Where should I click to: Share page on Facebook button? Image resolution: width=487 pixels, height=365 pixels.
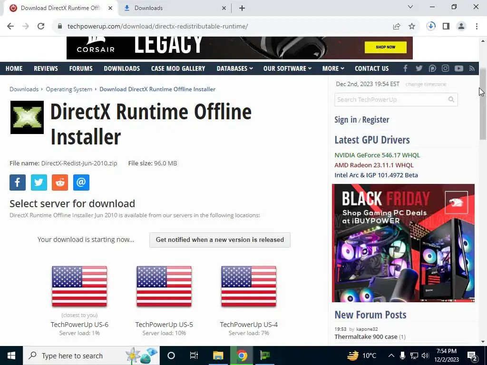tap(18, 182)
